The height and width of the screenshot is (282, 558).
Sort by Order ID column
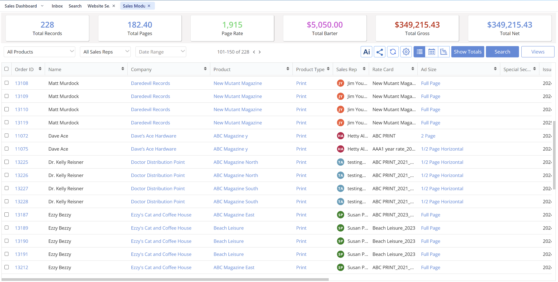coord(40,69)
